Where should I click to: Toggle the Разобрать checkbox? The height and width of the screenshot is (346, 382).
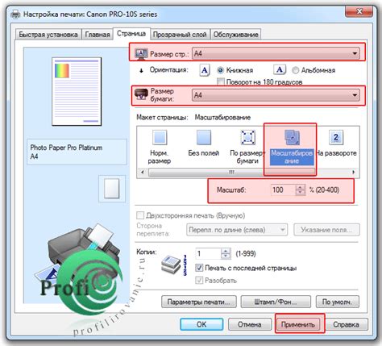[x=199, y=281]
